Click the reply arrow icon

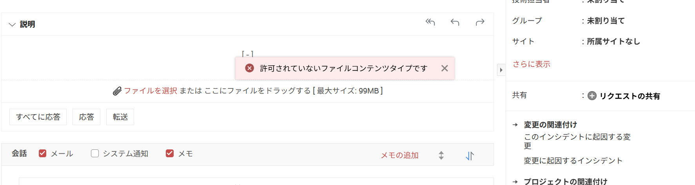455,22
